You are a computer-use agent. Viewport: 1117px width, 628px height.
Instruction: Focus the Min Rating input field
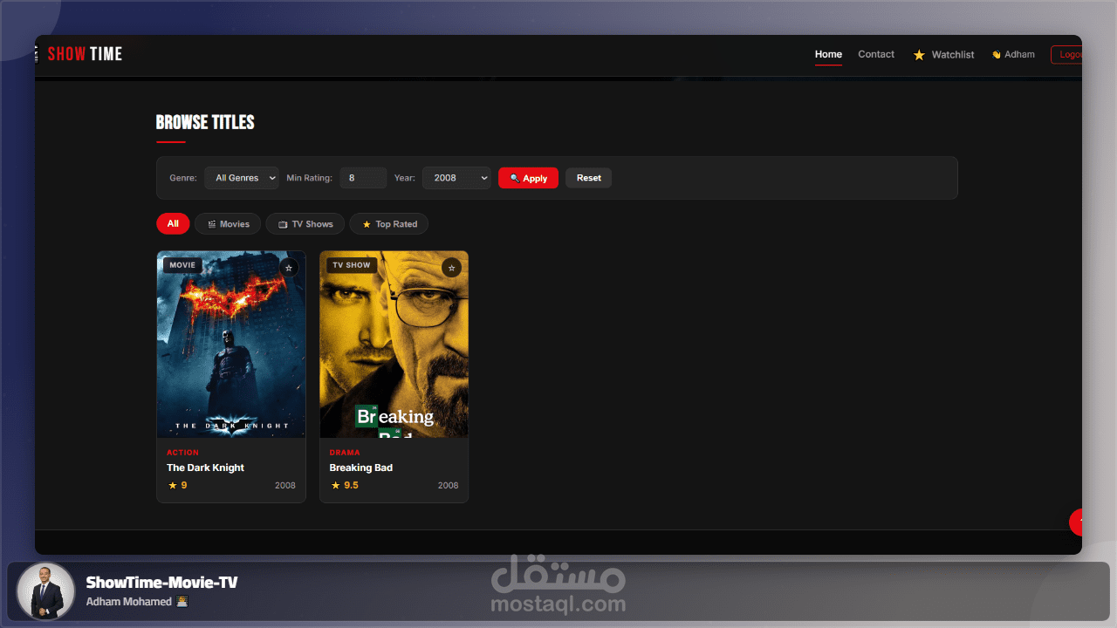point(363,178)
